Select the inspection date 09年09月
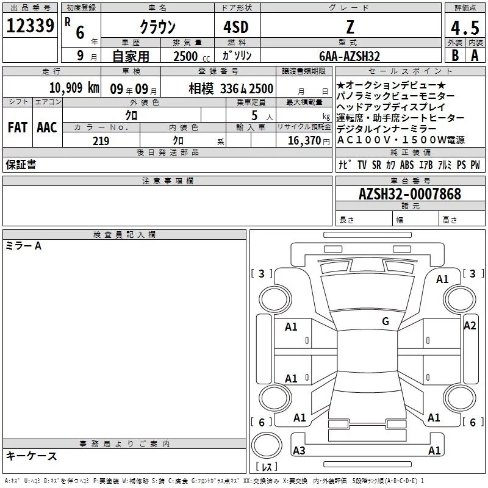The height and width of the screenshot is (488, 488). pos(134,89)
